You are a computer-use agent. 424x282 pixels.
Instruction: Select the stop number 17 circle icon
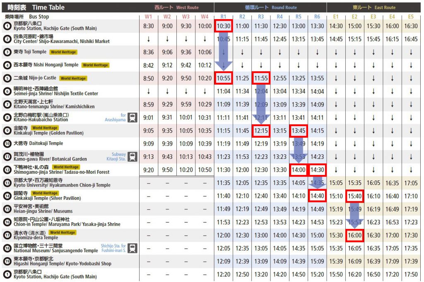point(7,235)
